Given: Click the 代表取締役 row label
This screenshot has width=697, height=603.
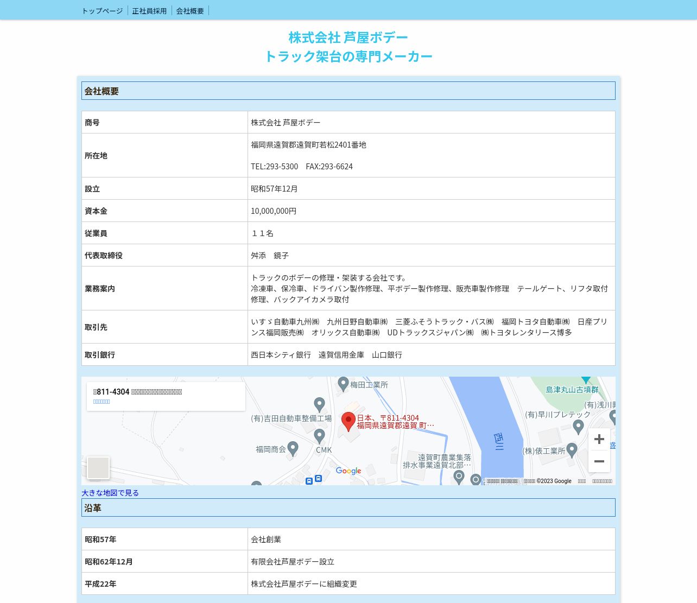Looking at the screenshot, I should click(104, 256).
